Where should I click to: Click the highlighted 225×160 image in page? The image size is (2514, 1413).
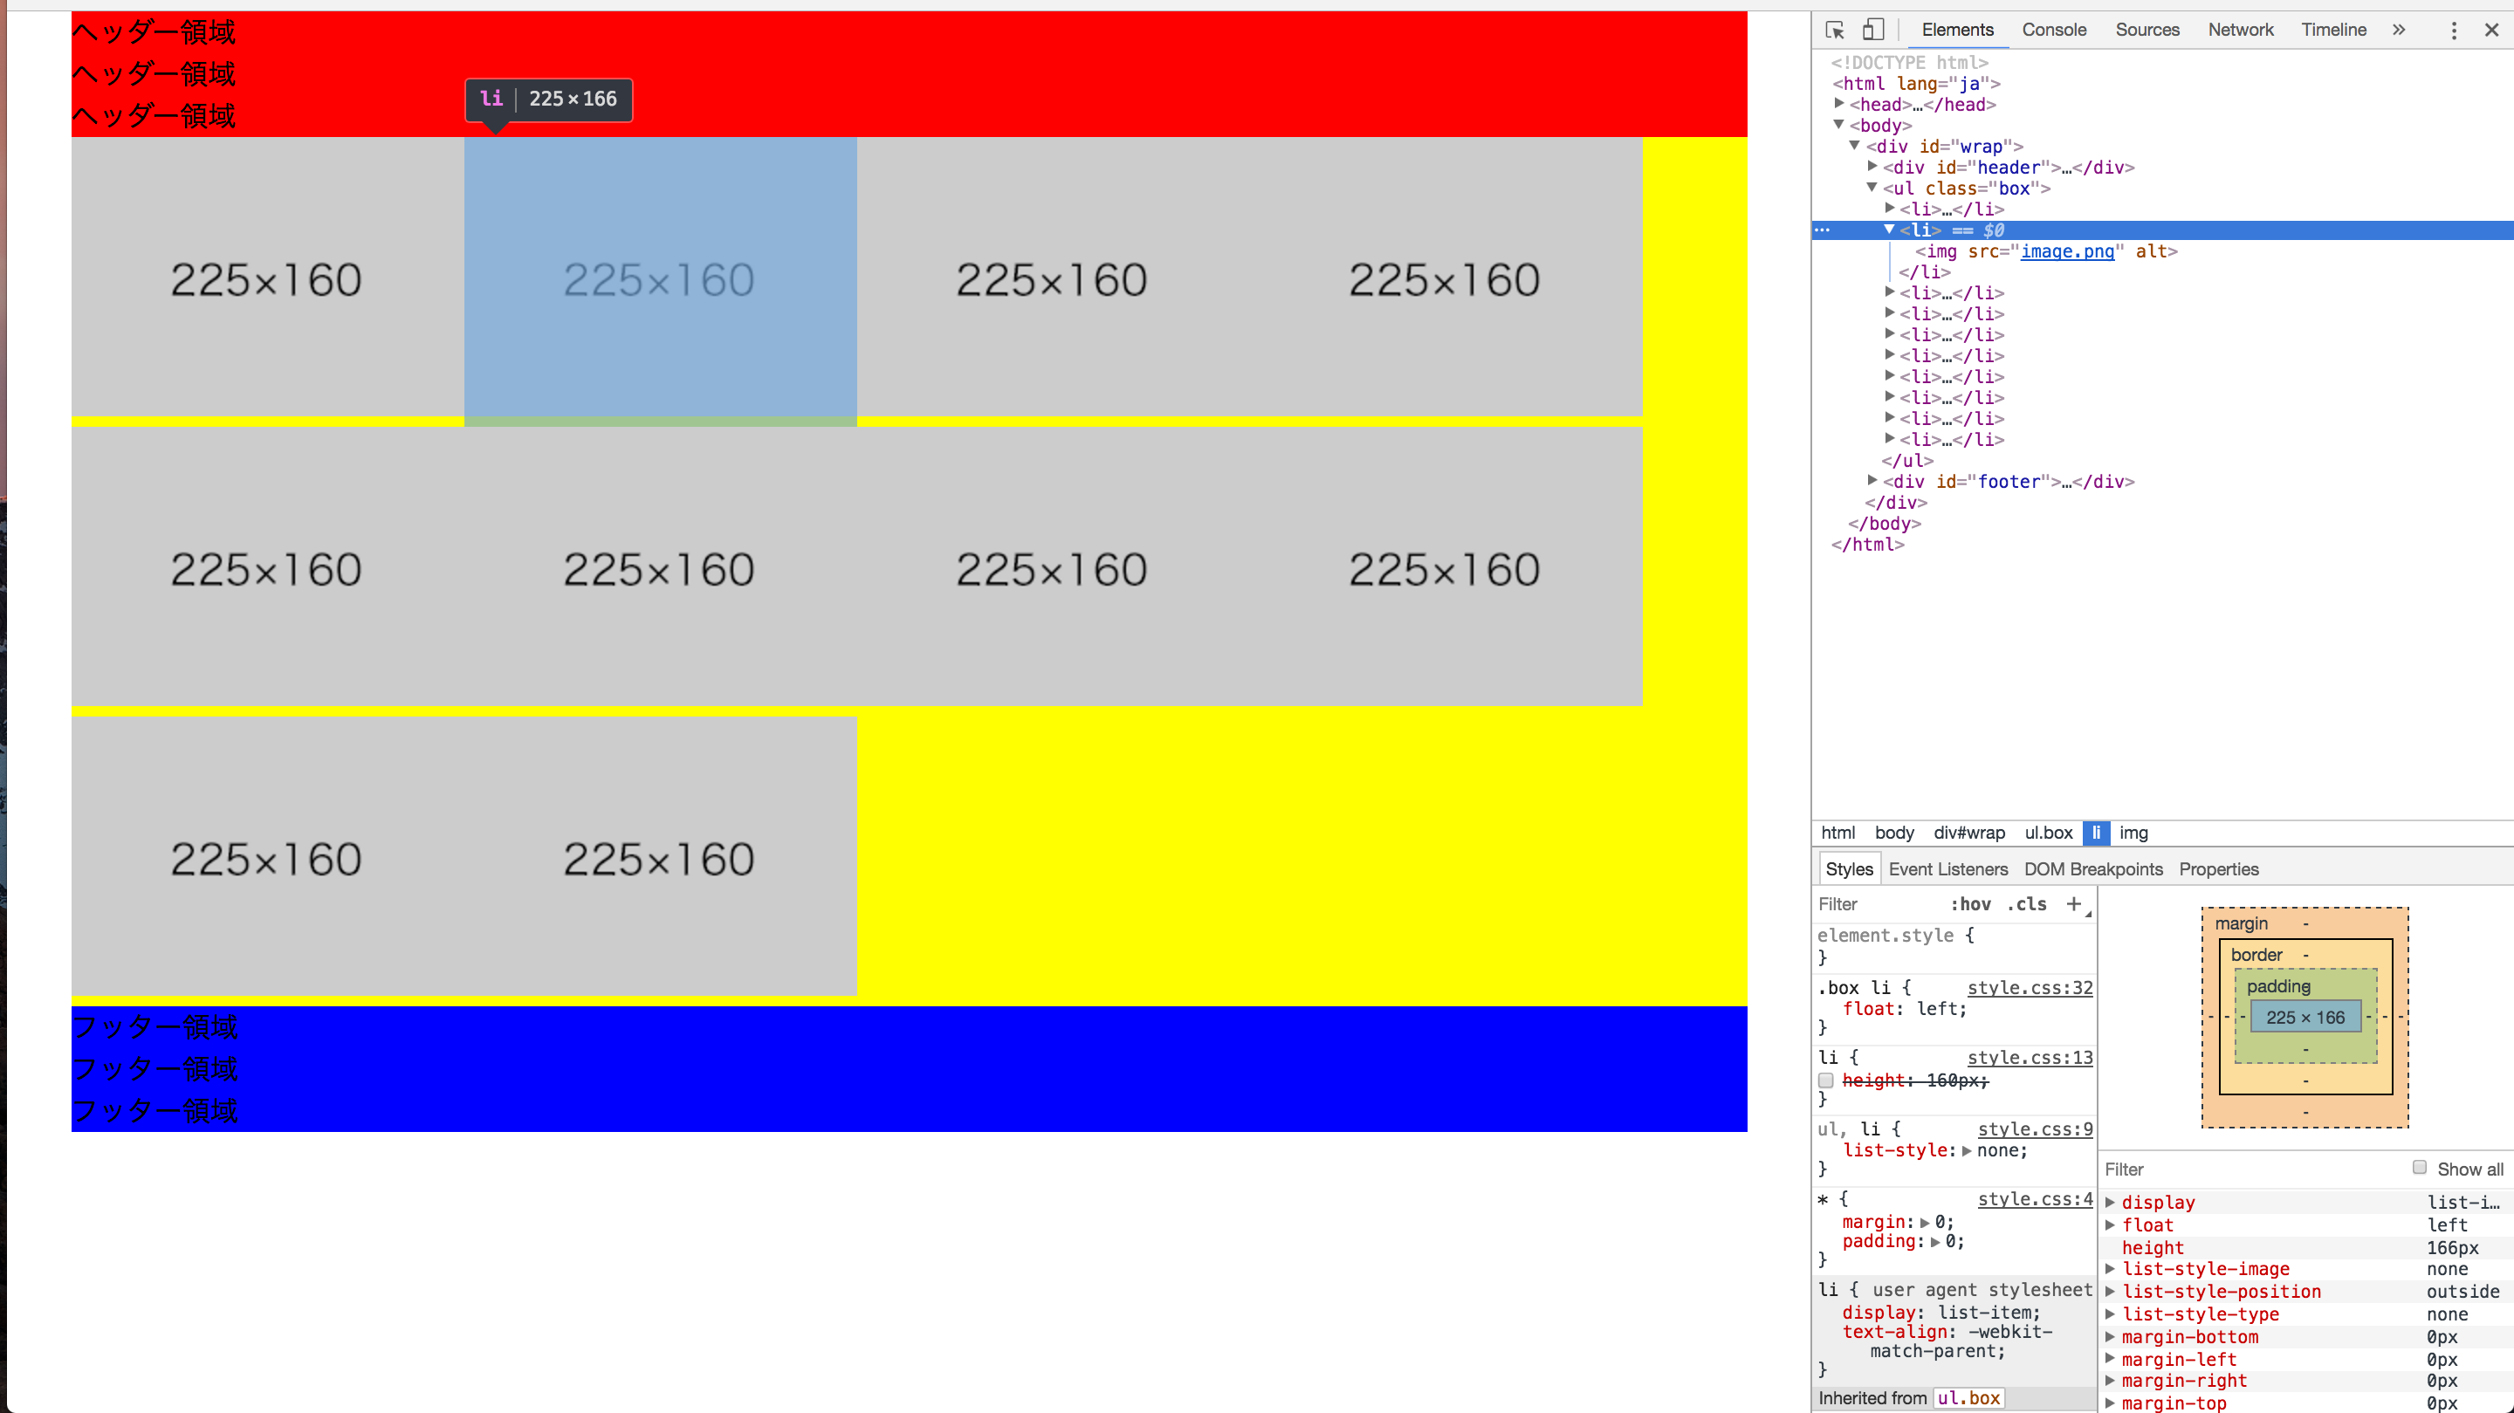click(660, 278)
